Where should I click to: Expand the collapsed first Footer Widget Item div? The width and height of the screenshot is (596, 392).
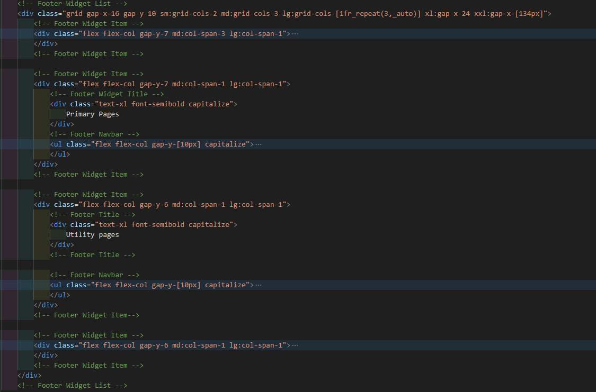pyautogui.click(x=294, y=33)
